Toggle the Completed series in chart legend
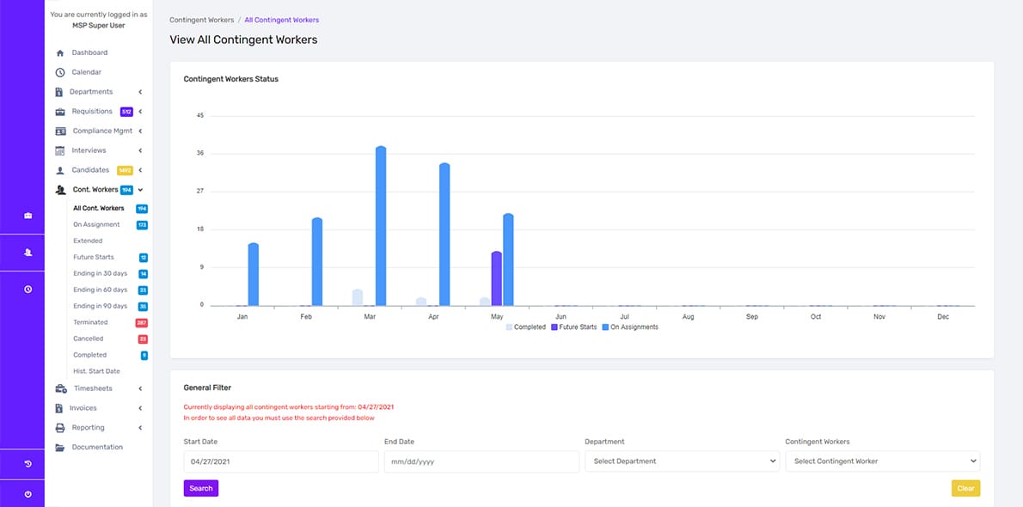Image resolution: width=1023 pixels, height=507 pixels. pos(526,327)
